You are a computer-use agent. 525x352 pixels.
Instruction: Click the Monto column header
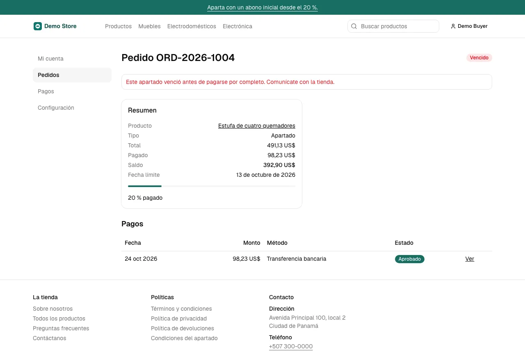pos(251,243)
